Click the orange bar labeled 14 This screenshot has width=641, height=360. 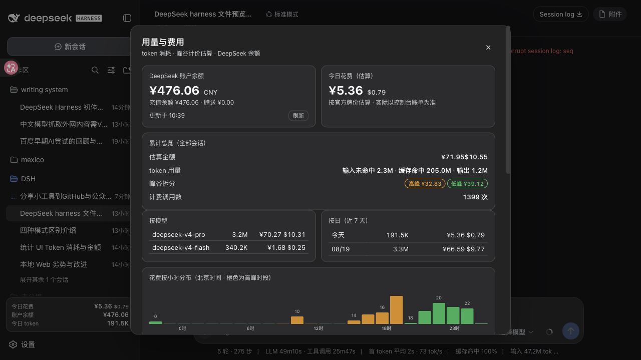pyautogui.click(x=354, y=322)
